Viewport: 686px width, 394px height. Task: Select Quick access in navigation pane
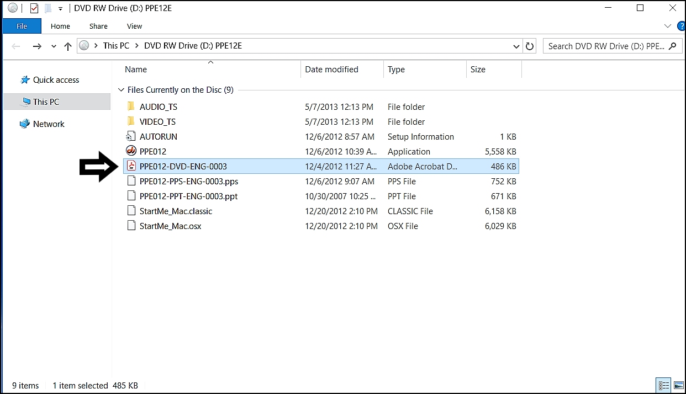pyautogui.click(x=56, y=80)
